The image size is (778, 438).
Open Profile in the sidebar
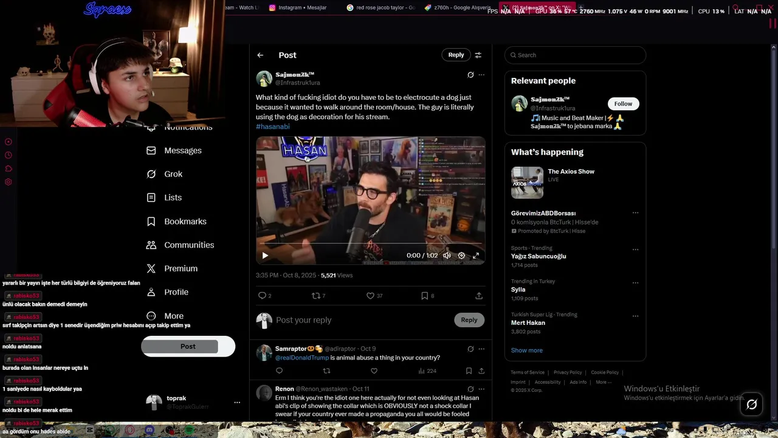click(167, 292)
